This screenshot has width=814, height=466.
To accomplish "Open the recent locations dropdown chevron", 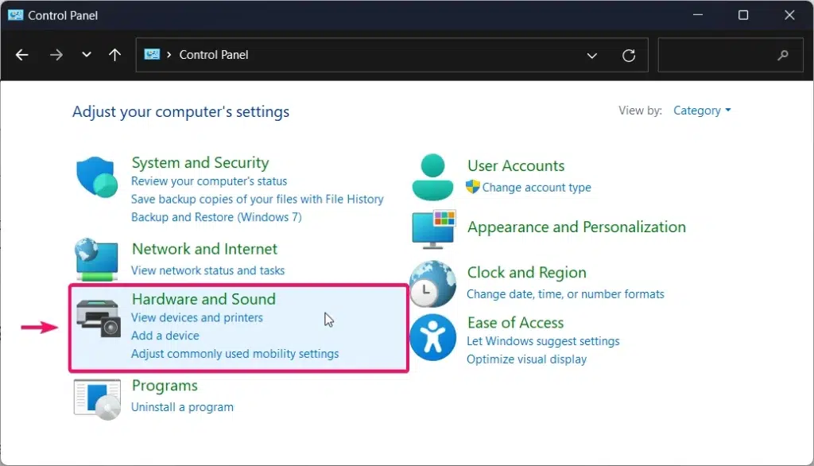I will pyautogui.click(x=86, y=54).
